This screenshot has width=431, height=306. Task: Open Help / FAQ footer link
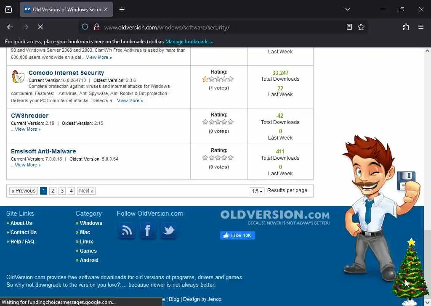[x=22, y=242]
